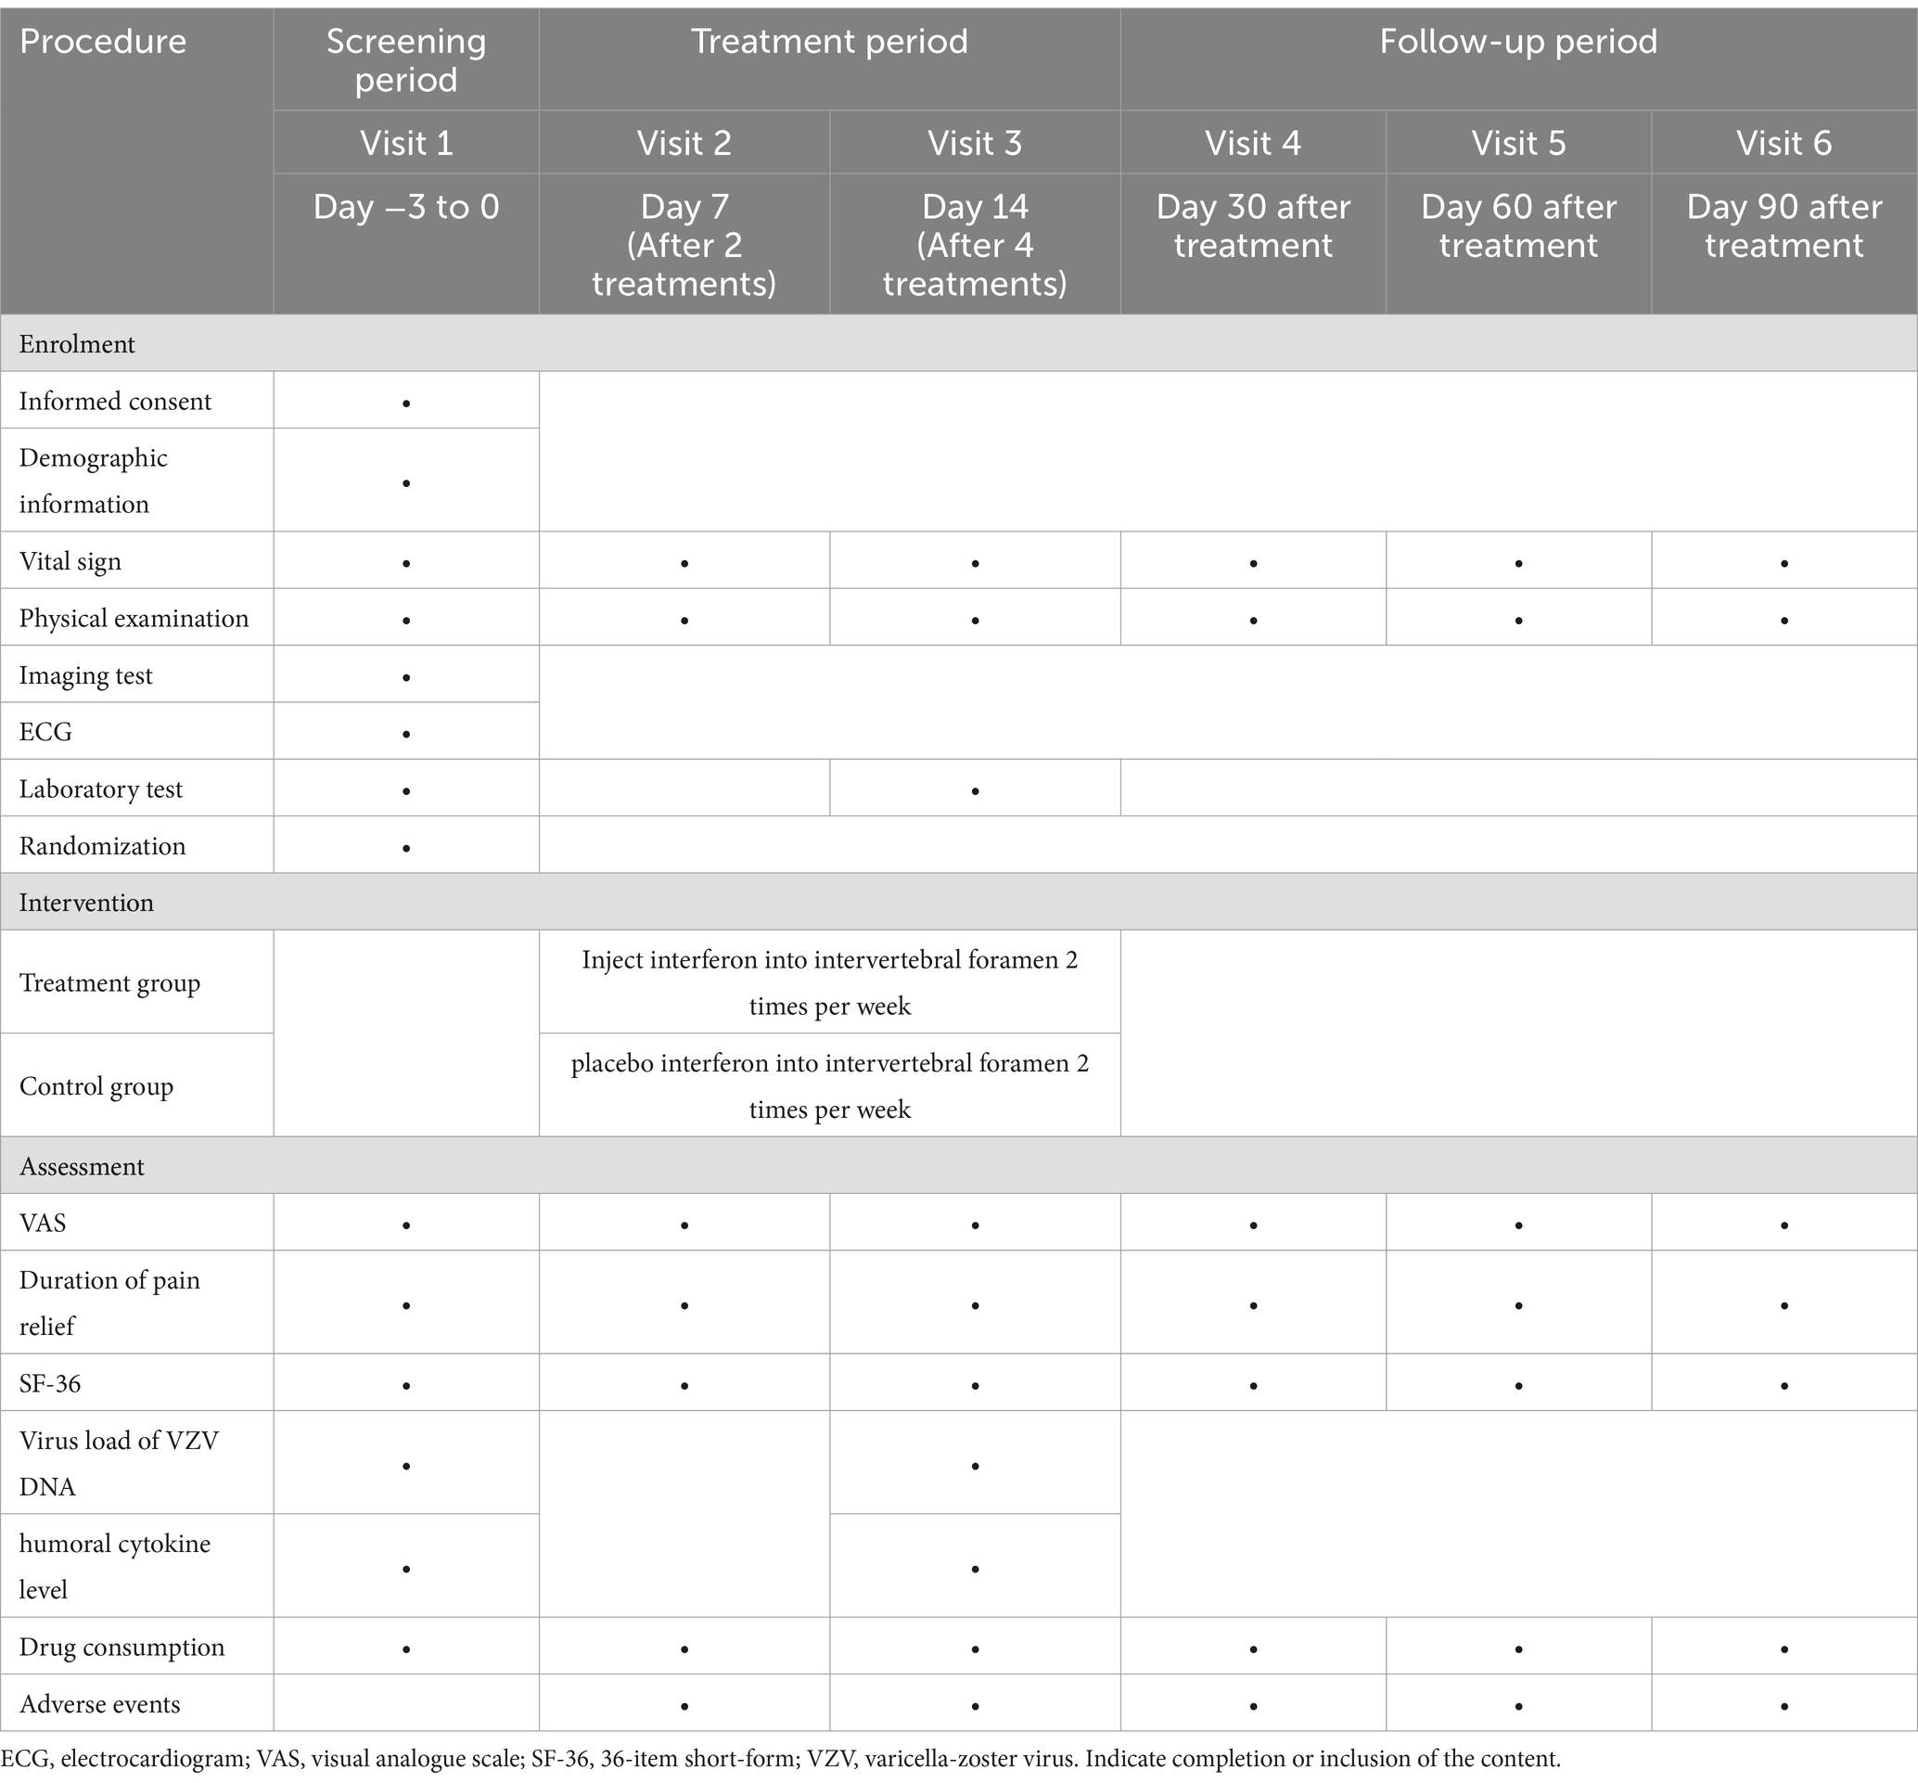Image resolution: width=1918 pixels, height=1783 pixels.
Task: Click the VAS row label
Action: (44, 1224)
